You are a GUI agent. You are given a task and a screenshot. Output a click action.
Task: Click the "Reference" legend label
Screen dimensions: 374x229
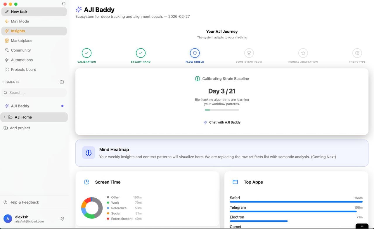119,208
